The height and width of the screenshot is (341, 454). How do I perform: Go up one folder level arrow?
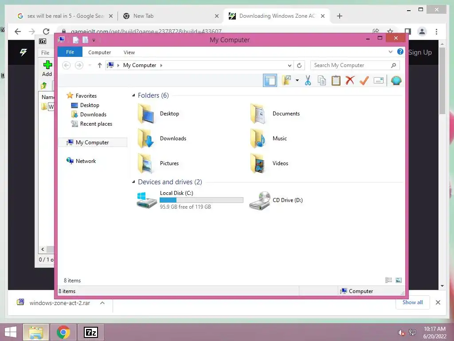[100, 65]
